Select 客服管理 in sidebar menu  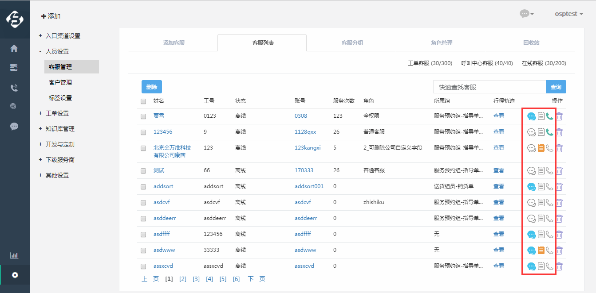pyautogui.click(x=71, y=67)
